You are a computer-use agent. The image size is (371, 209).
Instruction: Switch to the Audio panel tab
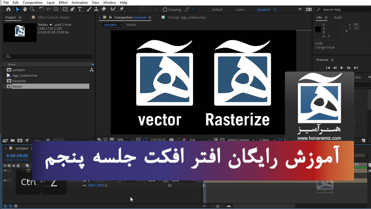(338, 17)
